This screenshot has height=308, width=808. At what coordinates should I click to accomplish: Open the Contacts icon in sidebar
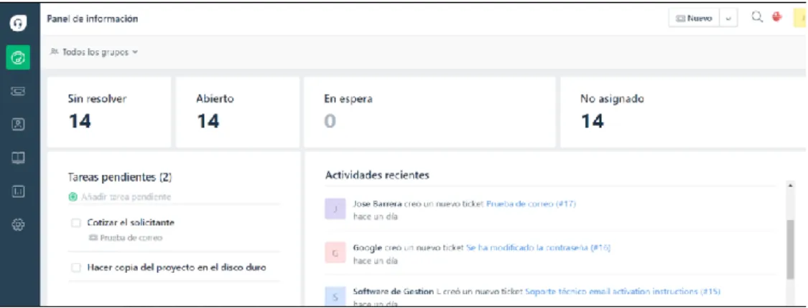[x=18, y=124]
